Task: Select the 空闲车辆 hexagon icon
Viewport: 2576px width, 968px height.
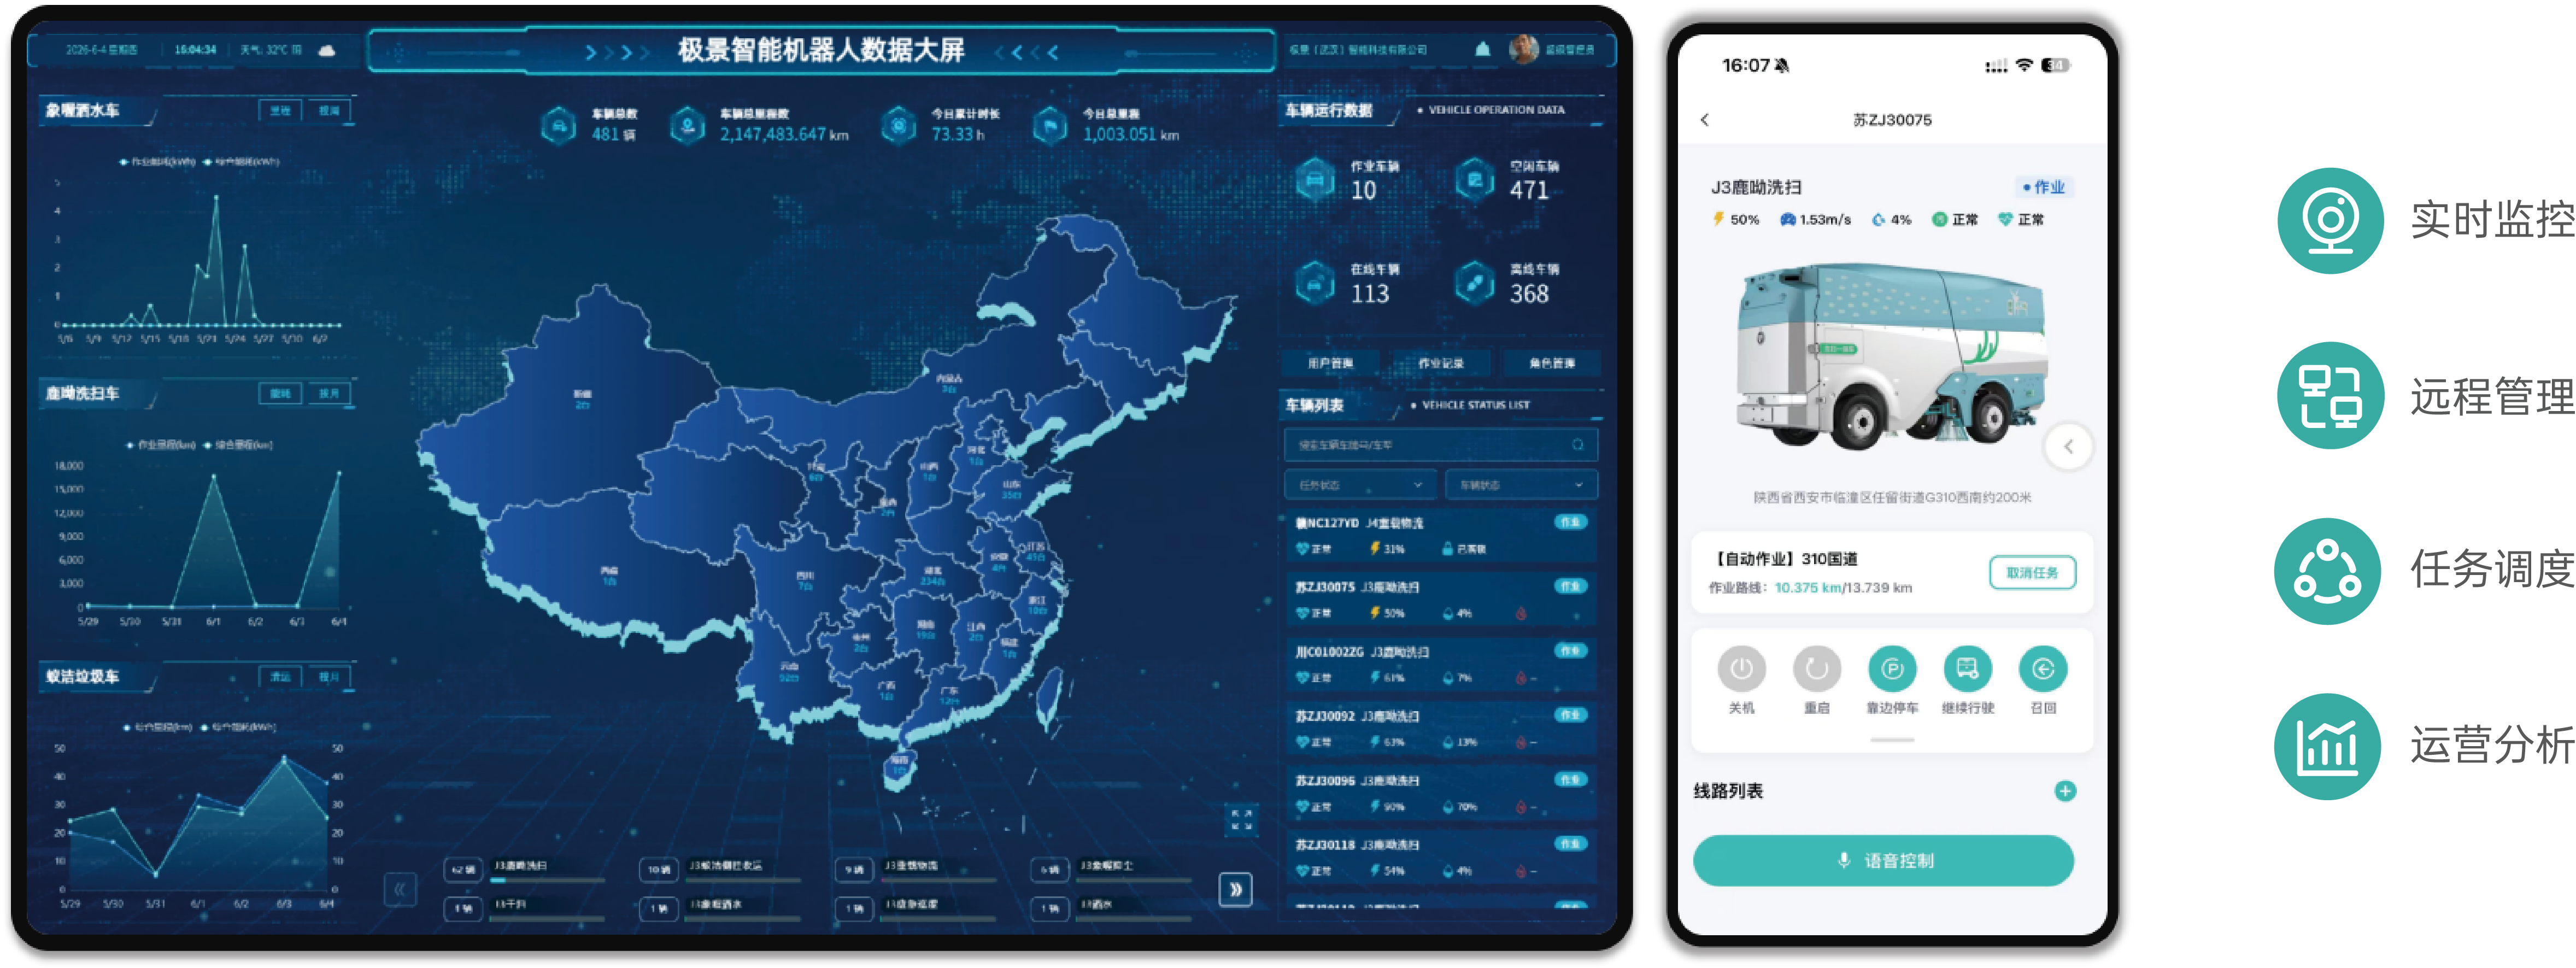Action: click(x=1475, y=179)
